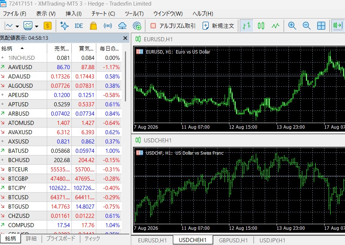Click the ARBUSD up-arrow indicator

(x=3, y=113)
